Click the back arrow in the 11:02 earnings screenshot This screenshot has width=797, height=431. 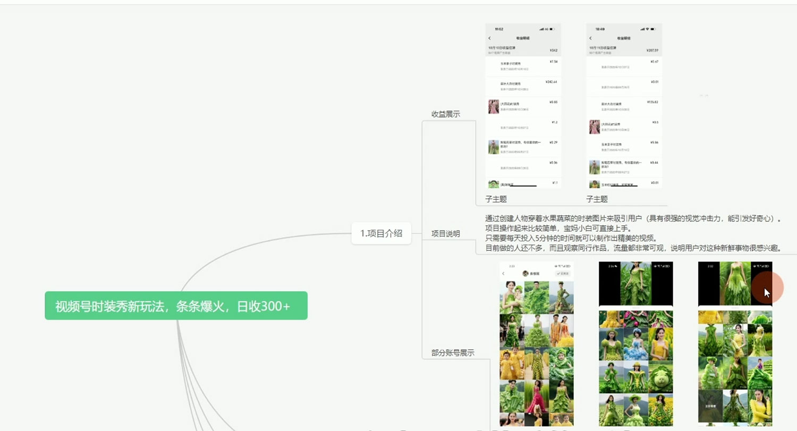pos(490,38)
